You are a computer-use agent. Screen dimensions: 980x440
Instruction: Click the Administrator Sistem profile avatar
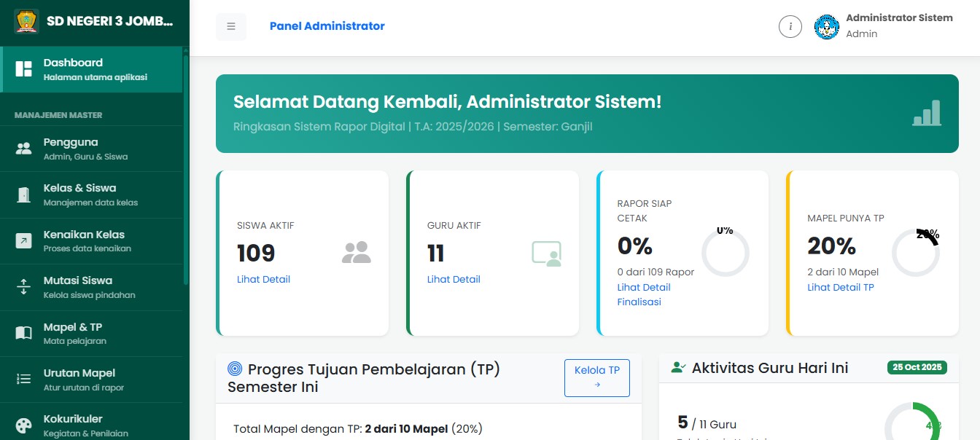(x=826, y=26)
